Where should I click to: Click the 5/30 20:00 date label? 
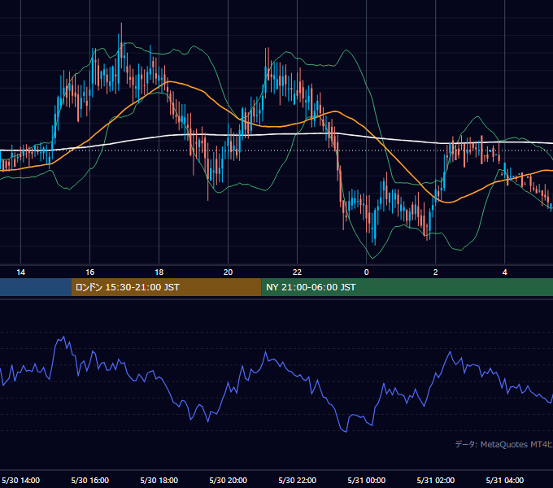tap(229, 480)
